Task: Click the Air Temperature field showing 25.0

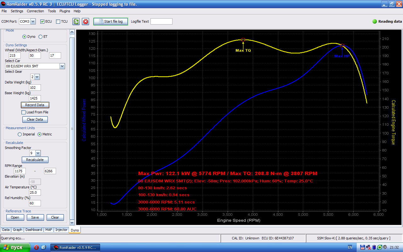Action: 35,192
